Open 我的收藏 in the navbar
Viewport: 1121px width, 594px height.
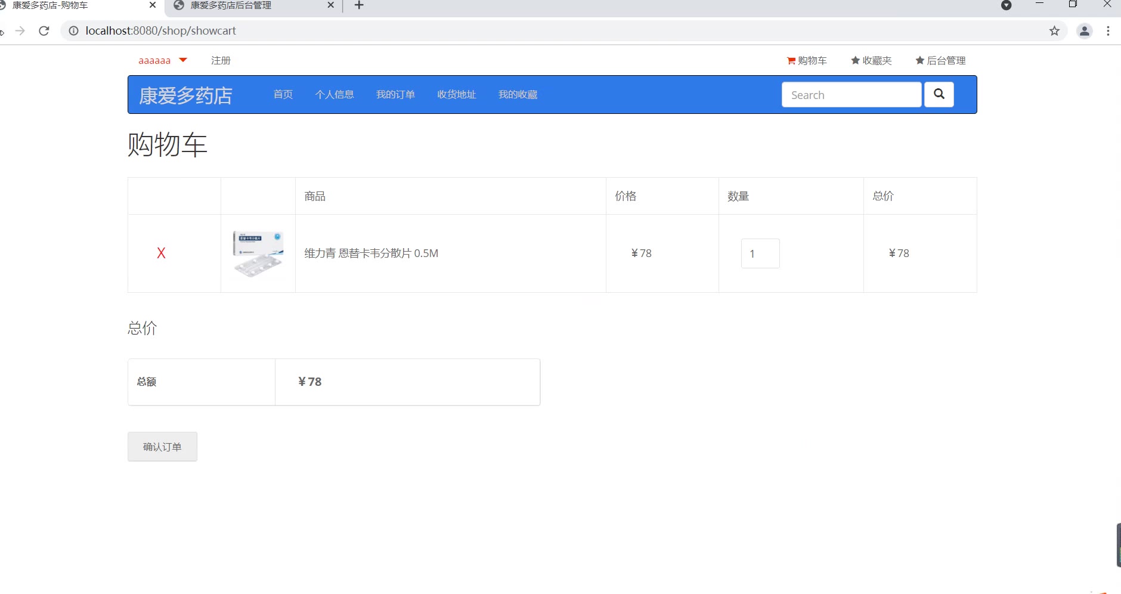[518, 94]
